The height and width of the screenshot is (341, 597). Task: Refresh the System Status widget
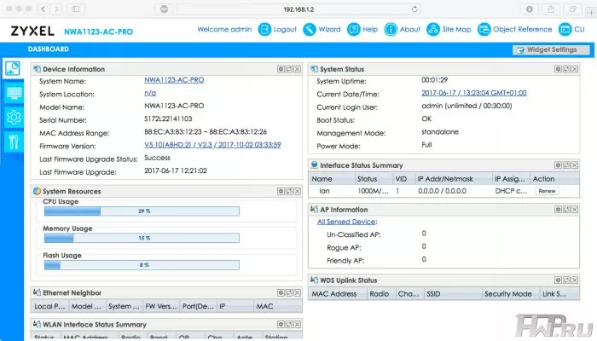[x=566, y=69]
